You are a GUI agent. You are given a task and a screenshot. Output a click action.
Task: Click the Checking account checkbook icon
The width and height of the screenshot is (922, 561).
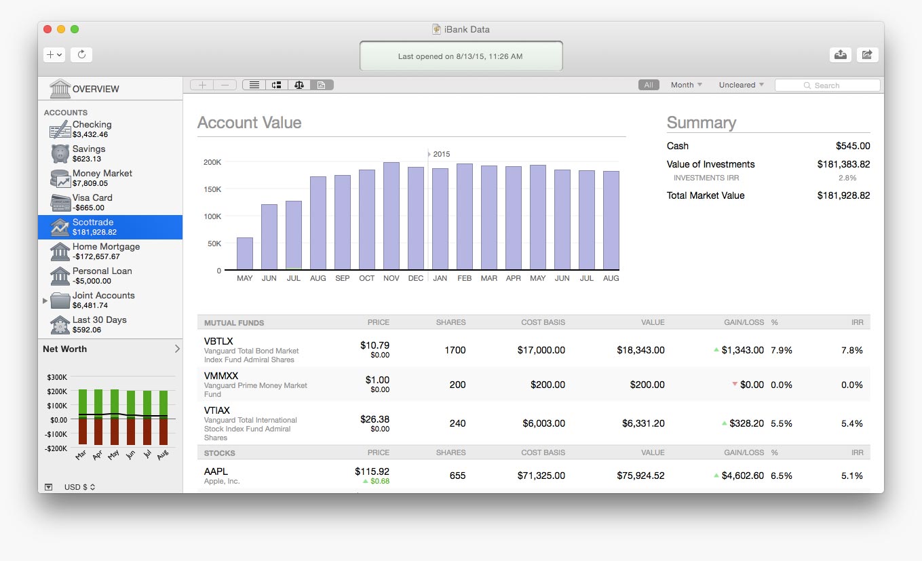pos(60,130)
